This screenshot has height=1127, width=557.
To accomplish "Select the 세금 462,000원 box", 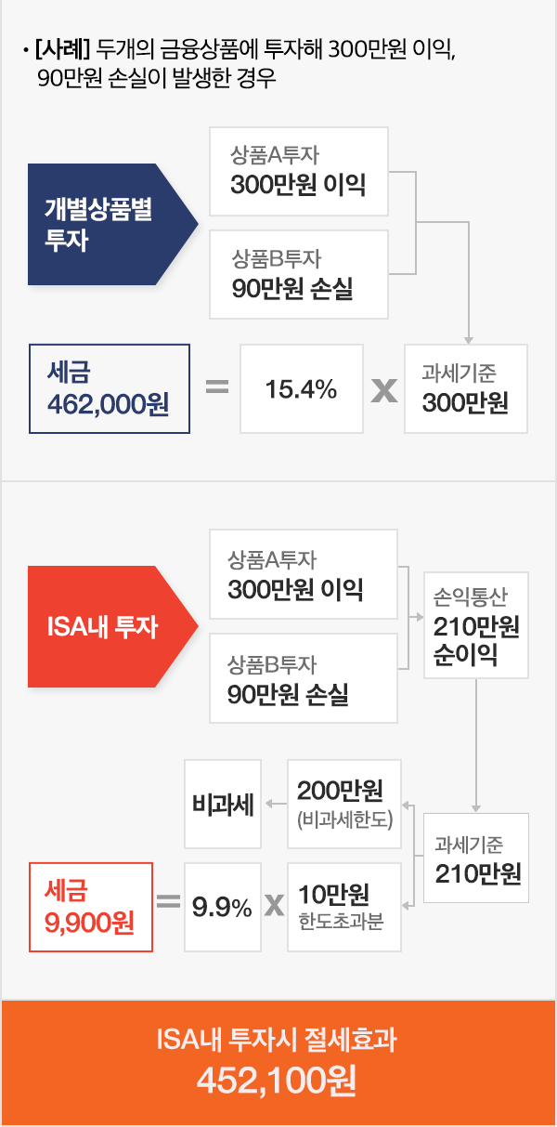I will click(110, 388).
